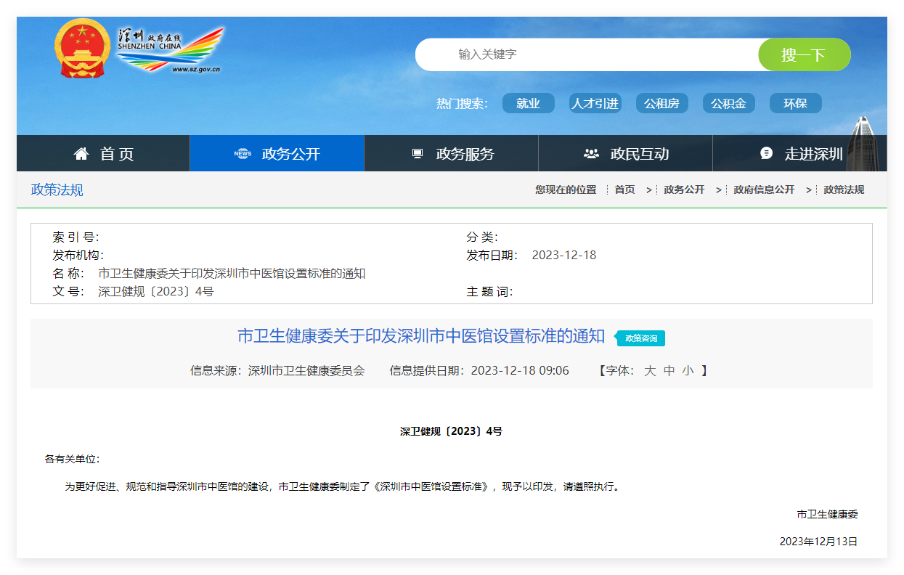
Task: Click the Shenzhen China rainbow logo
Action: coord(171,49)
